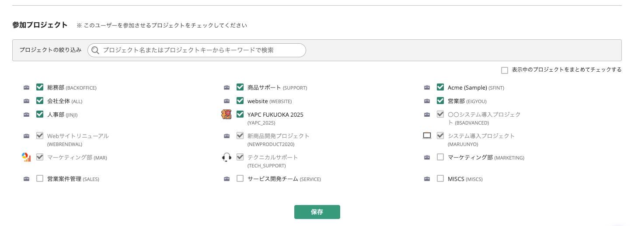Click the briefcase icon beside 会社全体
The height and width of the screenshot is (226, 631).
point(26,101)
